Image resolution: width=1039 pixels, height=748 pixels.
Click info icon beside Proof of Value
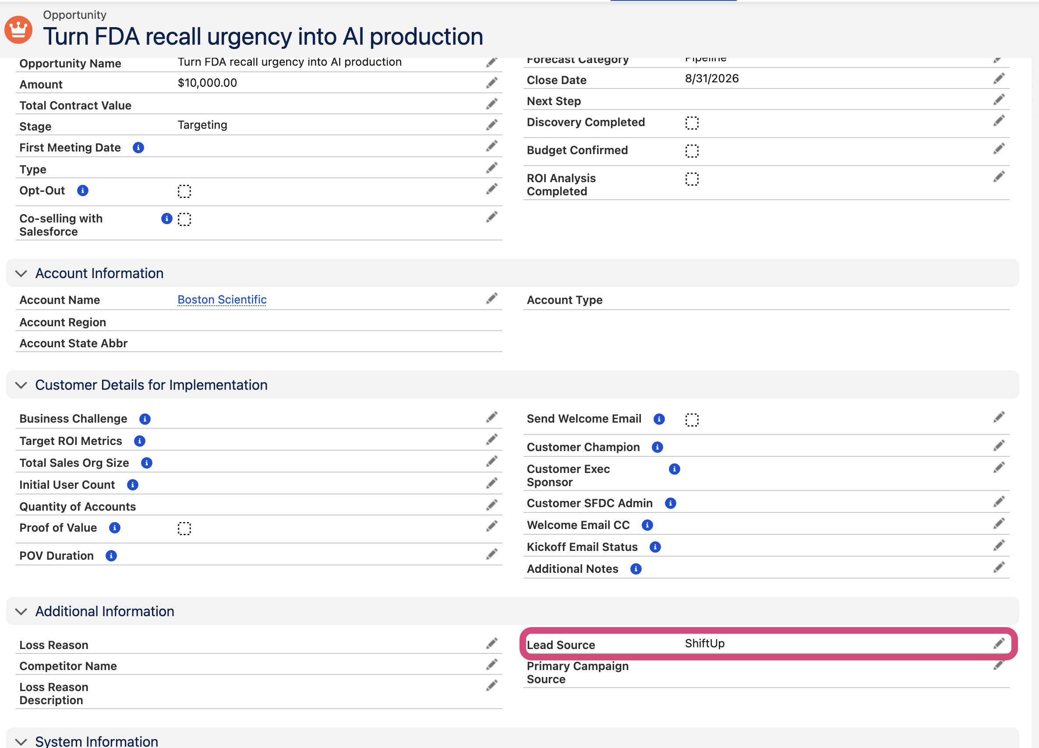pos(114,528)
